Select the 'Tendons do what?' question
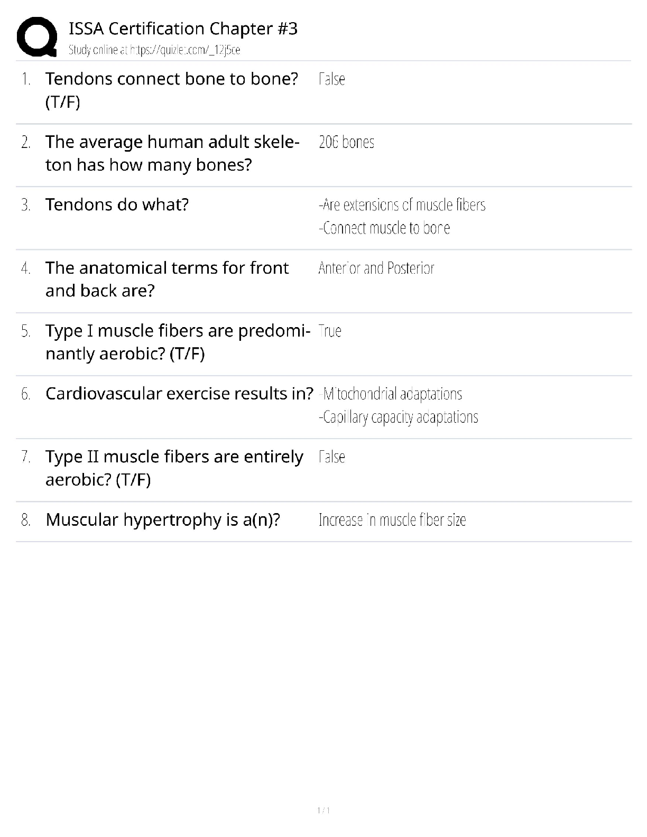Screen dimensions: 647x837 [117, 204]
